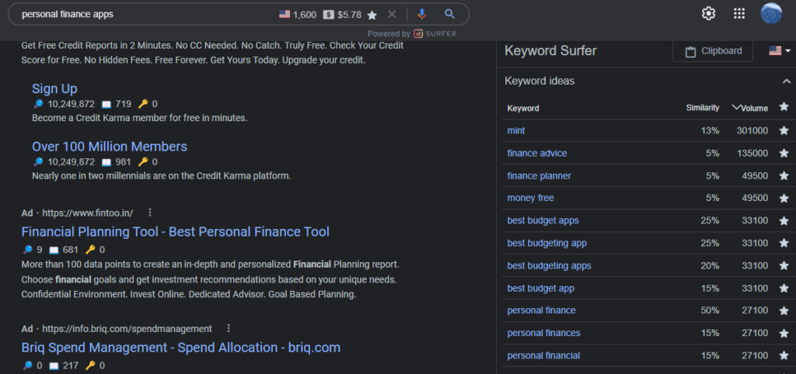Star the 'best budget apps' keyword
This screenshot has width=796, height=374.
[x=784, y=221]
